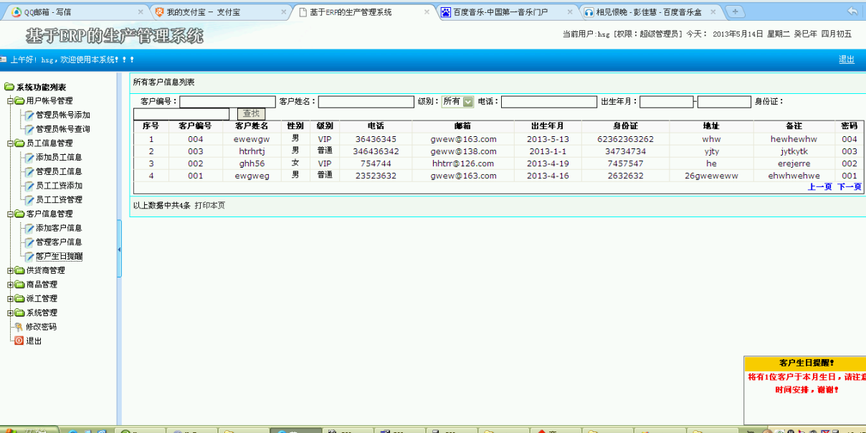Focus the 客户编号 input field
Screen dimensions: 866x433
(x=227, y=102)
